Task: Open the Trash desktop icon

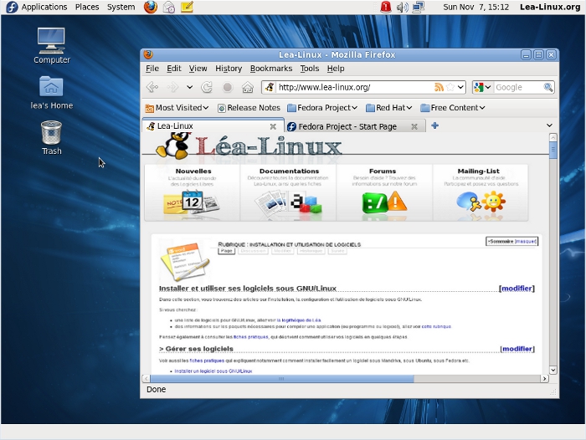Action: pos(51,133)
